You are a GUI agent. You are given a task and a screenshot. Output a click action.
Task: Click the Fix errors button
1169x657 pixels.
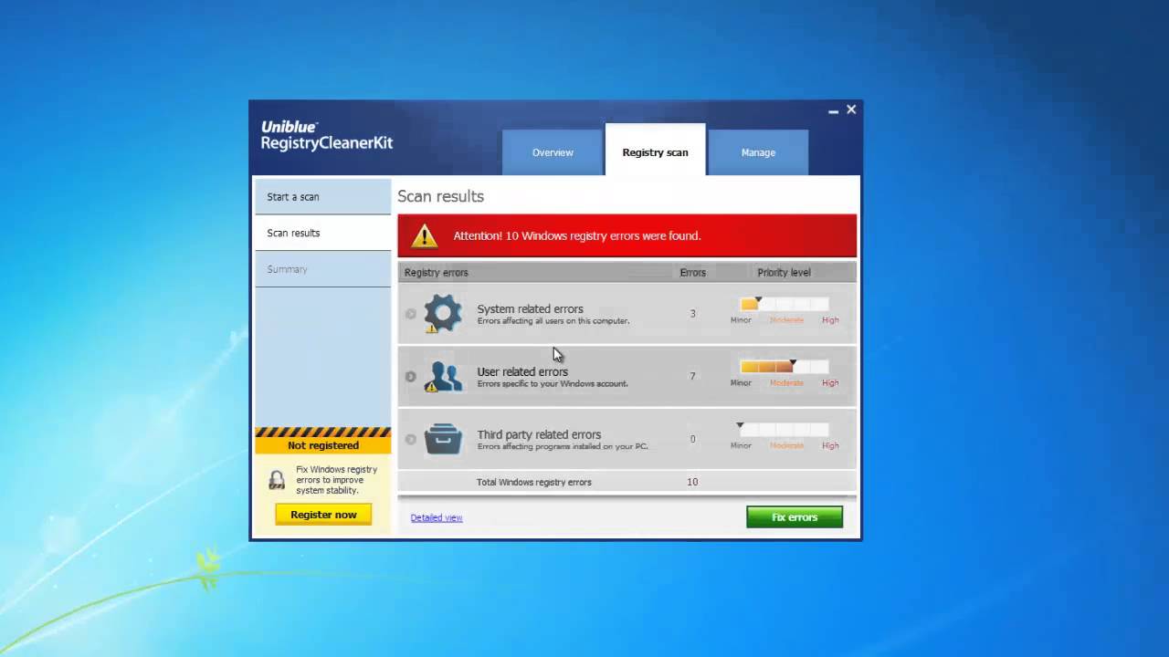[x=795, y=517]
